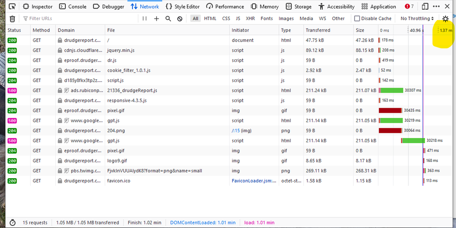The width and height of the screenshot is (456, 228).
Task: Sort by the Size column header
Action: point(366,30)
